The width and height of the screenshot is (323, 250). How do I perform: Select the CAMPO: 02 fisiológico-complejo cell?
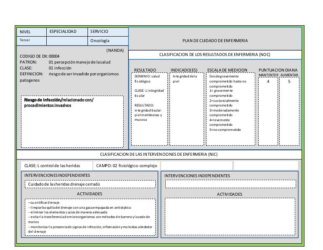[127, 166]
